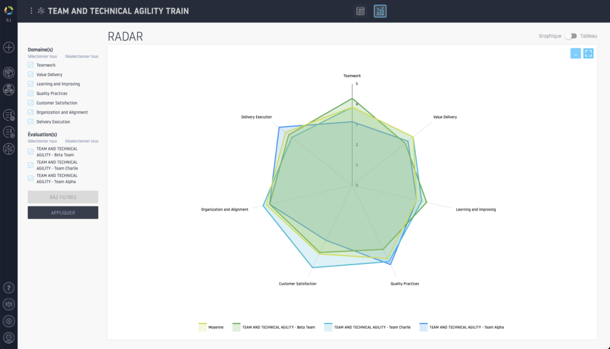This screenshot has width=610, height=349.
Task: Open the user profile icon at bottom
Action: [x=9, y=338]
